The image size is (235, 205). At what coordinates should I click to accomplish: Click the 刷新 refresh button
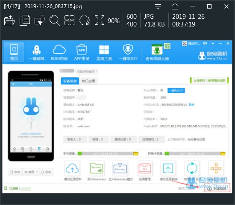(46, 172)
